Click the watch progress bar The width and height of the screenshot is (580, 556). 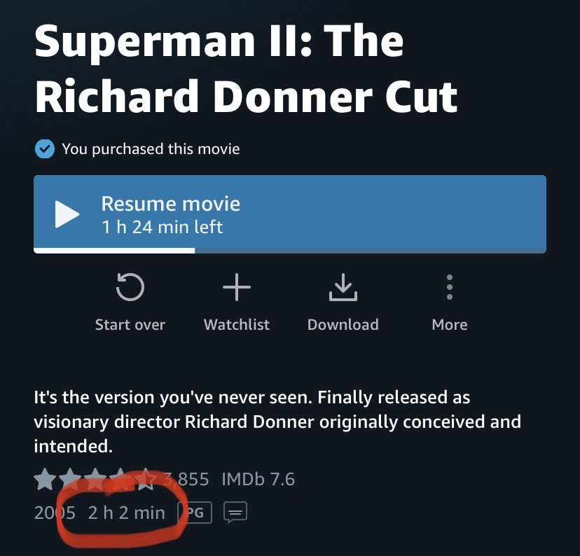click(289, 250)
